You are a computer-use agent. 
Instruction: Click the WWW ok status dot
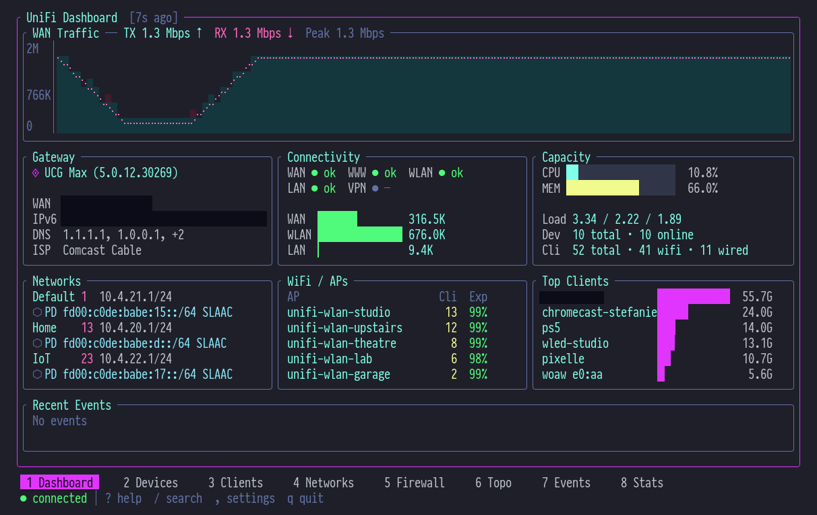375,173
